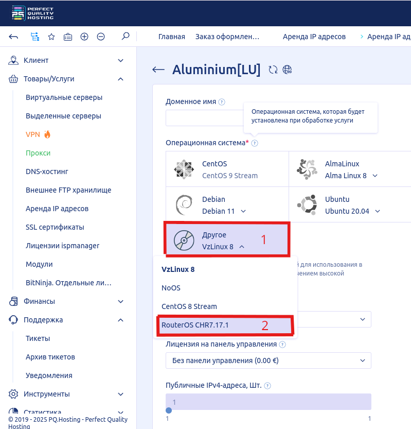Viewport: 411px width, 429px height.
Task: Go back using arrow beside Aluminium[LU]
Action: 158,70
